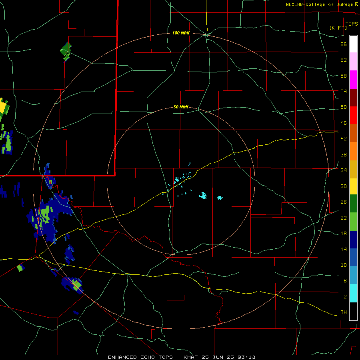360x360 pixels.
Task: Click the "66" value on the legend
Action: click(x=344, y=44)
